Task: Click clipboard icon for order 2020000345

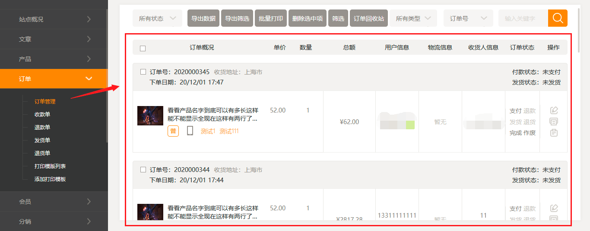Action: point(554,133)
